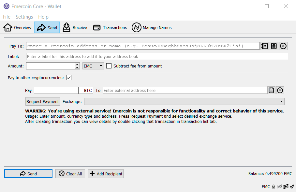Click the BTC currency field

tap(86, 90)
